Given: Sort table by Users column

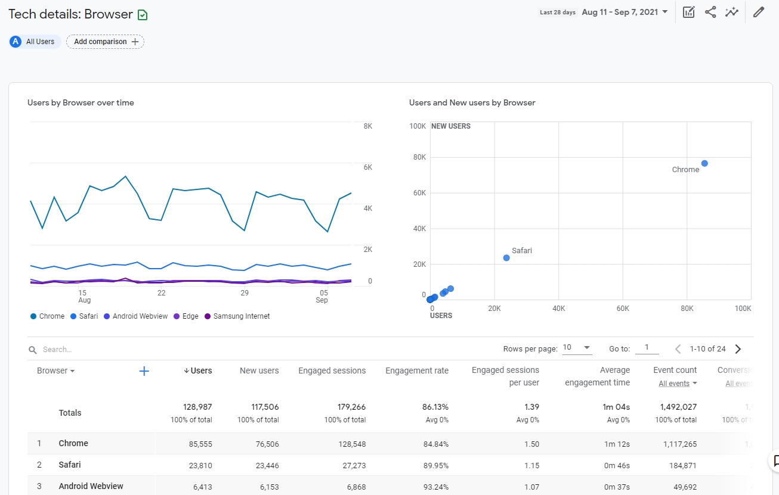Looking at the screenshot, I should (x=198, y=371).
